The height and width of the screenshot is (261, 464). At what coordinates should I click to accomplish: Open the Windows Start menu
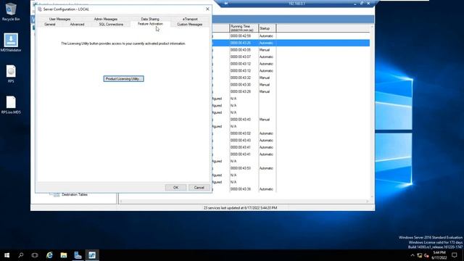(x=7, y=255)
